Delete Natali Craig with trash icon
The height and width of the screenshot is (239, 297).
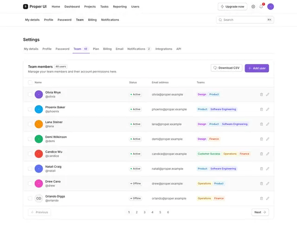tap(261, 168)
